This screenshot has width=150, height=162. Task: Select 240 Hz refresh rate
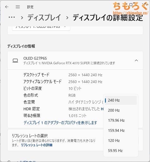pos(121,100)
